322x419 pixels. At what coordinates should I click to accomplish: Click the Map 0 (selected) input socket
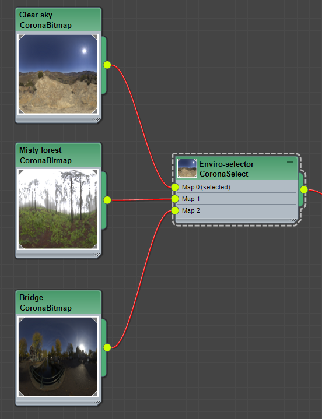click(175, 187)
